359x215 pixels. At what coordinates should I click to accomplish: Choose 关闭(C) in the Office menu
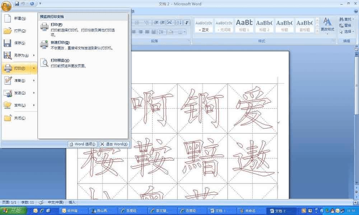point(19,118)
